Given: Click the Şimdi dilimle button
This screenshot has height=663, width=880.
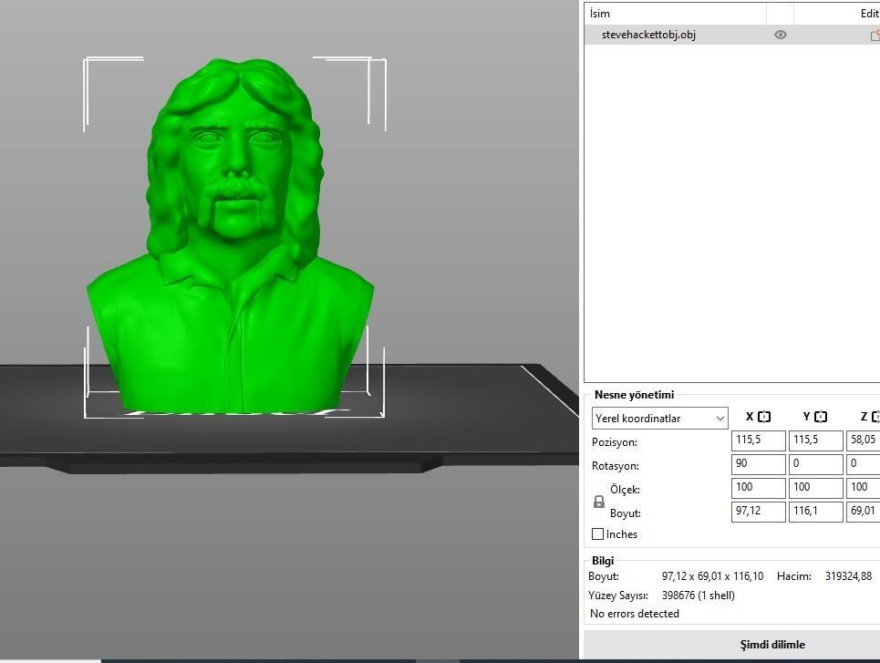Looking at the screenshot, I should tap(732, 645).
